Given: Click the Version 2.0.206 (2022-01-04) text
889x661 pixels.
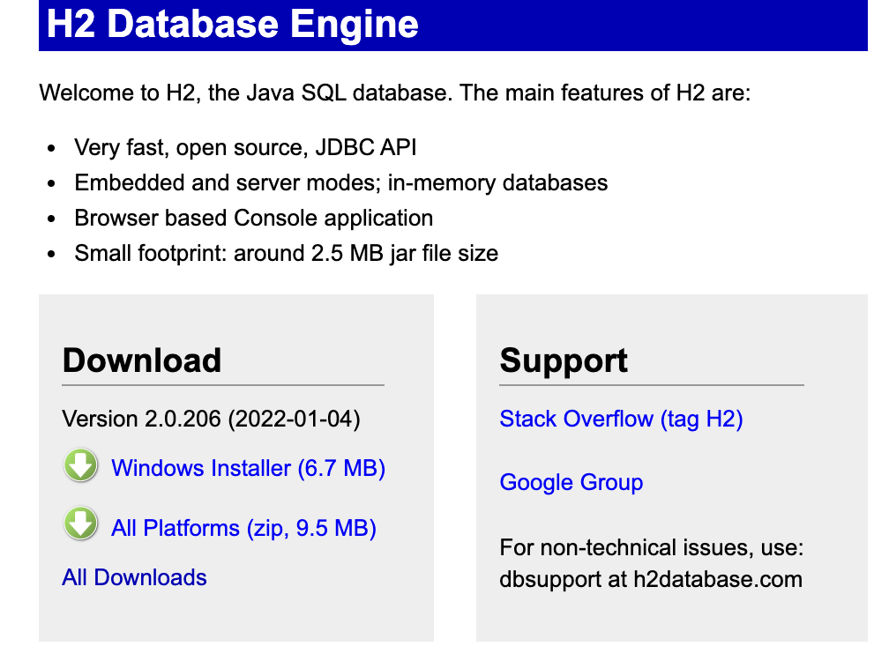Looking at the screenshot, I should pyautogui.click(x=211, y=420).
